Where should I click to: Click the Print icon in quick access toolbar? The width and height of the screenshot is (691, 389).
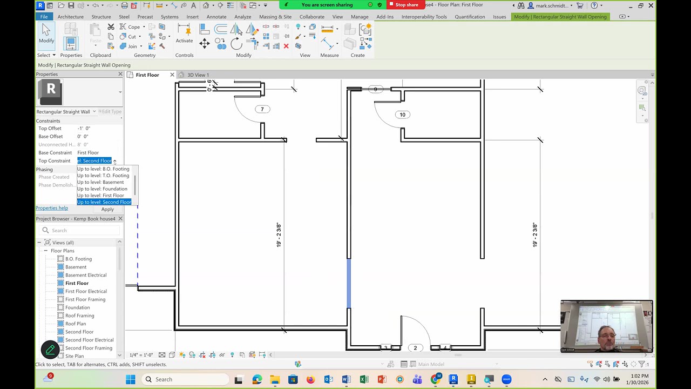(124, 5)
